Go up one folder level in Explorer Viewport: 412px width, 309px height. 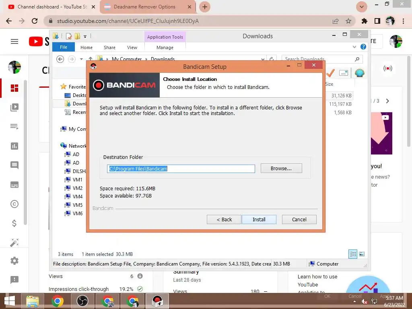click(91, 59)
